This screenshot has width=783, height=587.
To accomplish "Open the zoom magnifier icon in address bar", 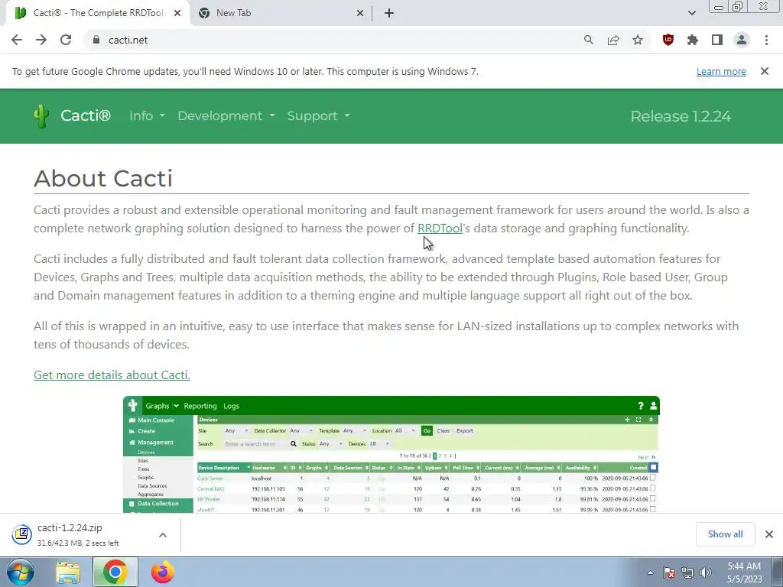I will 589,40.
